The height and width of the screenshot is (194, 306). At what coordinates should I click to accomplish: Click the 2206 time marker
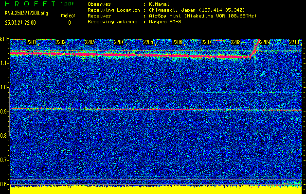(x=178, y=42)
